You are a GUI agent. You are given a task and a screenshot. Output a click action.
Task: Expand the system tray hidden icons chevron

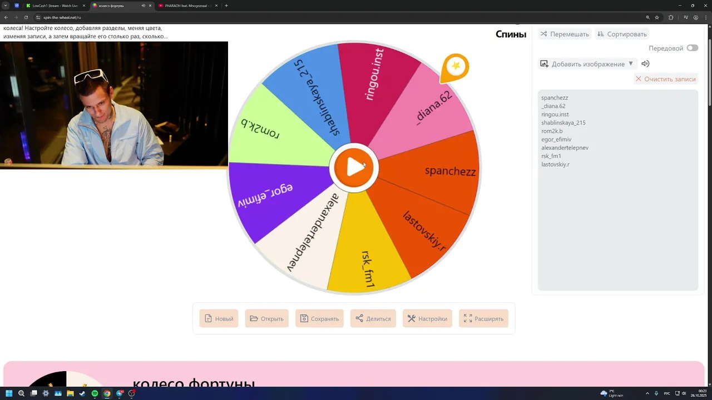647,393
